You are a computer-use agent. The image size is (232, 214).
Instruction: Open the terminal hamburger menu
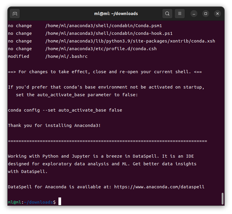pos(180,14)
